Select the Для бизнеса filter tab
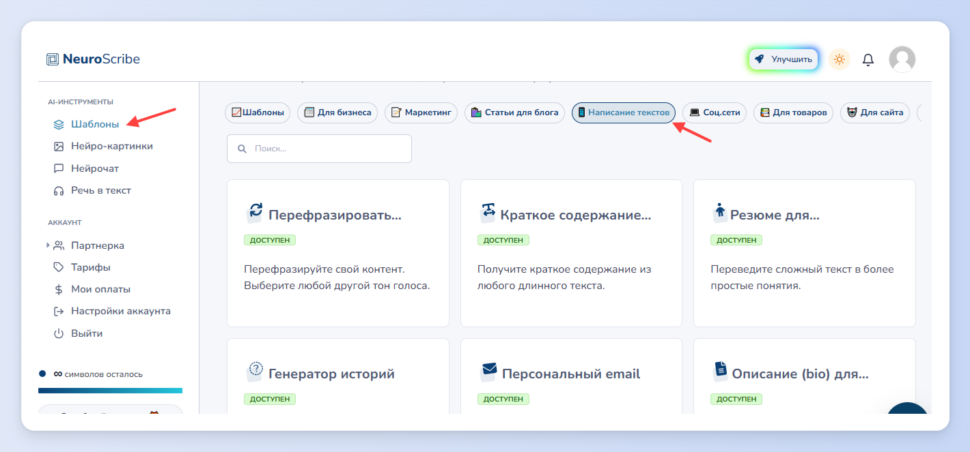This screenshot has width=970, height=452. coord(338,112)
